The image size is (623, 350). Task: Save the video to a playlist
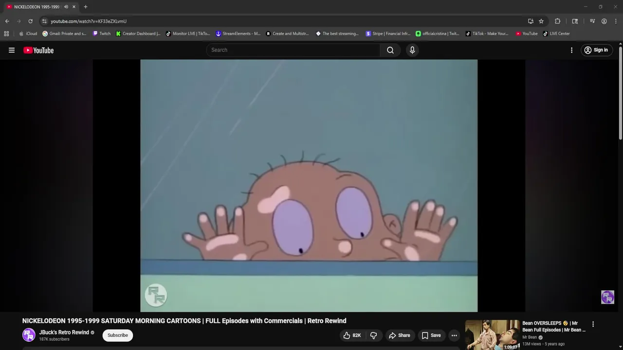pyautogui.click(x=431, y=335)
